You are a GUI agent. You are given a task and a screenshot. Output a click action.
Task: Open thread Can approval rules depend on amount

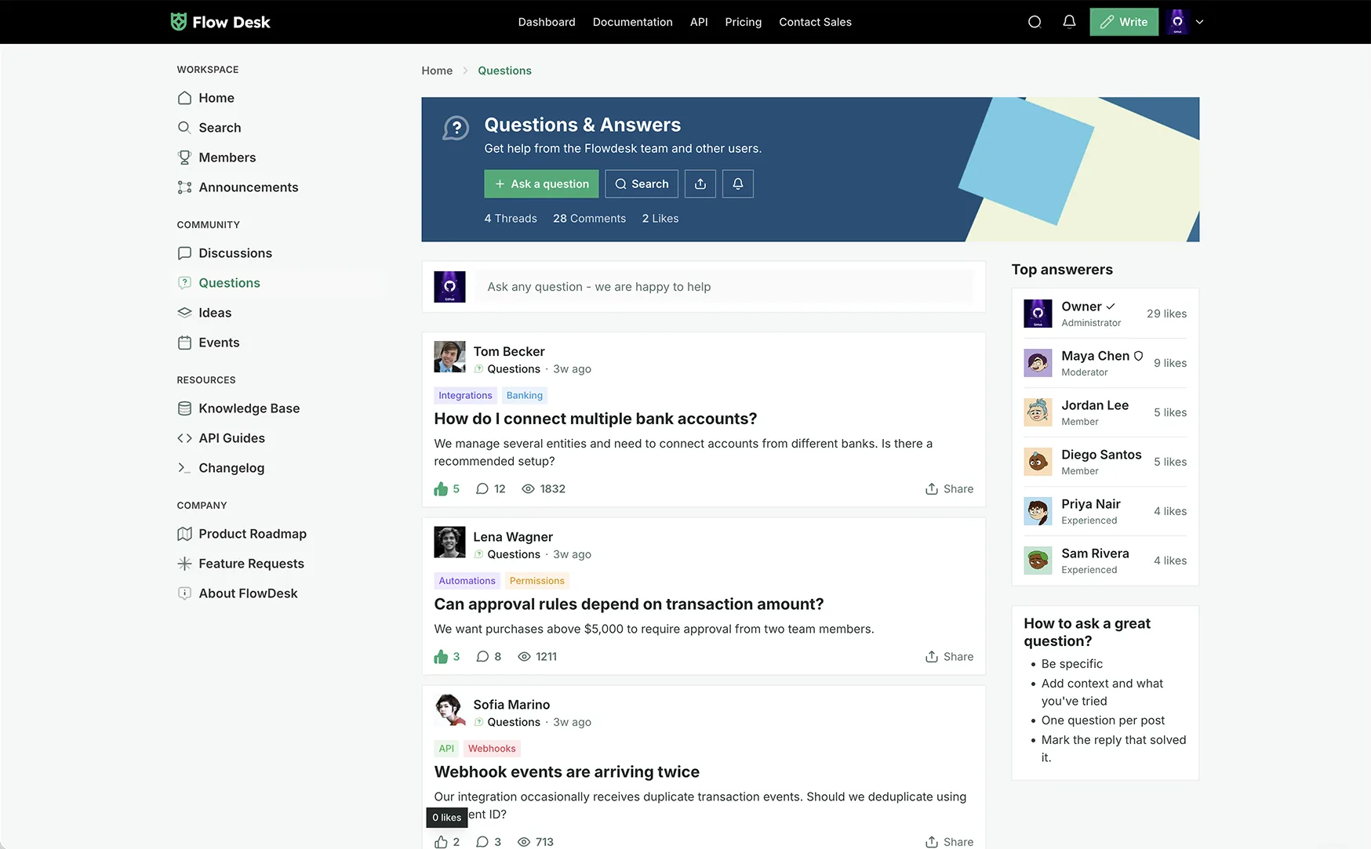click(629, 604)
